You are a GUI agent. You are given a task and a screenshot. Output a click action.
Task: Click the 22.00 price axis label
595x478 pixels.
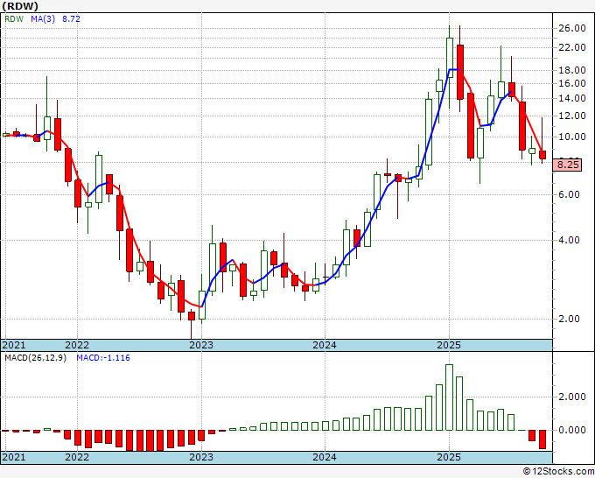coord(571,47)
